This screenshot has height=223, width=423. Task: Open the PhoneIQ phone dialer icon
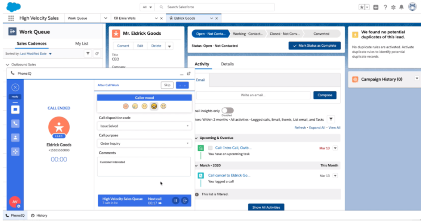click(x=15, y=124)
